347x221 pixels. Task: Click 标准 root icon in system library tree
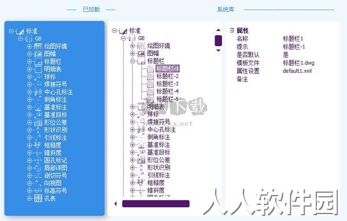[123, 31]
